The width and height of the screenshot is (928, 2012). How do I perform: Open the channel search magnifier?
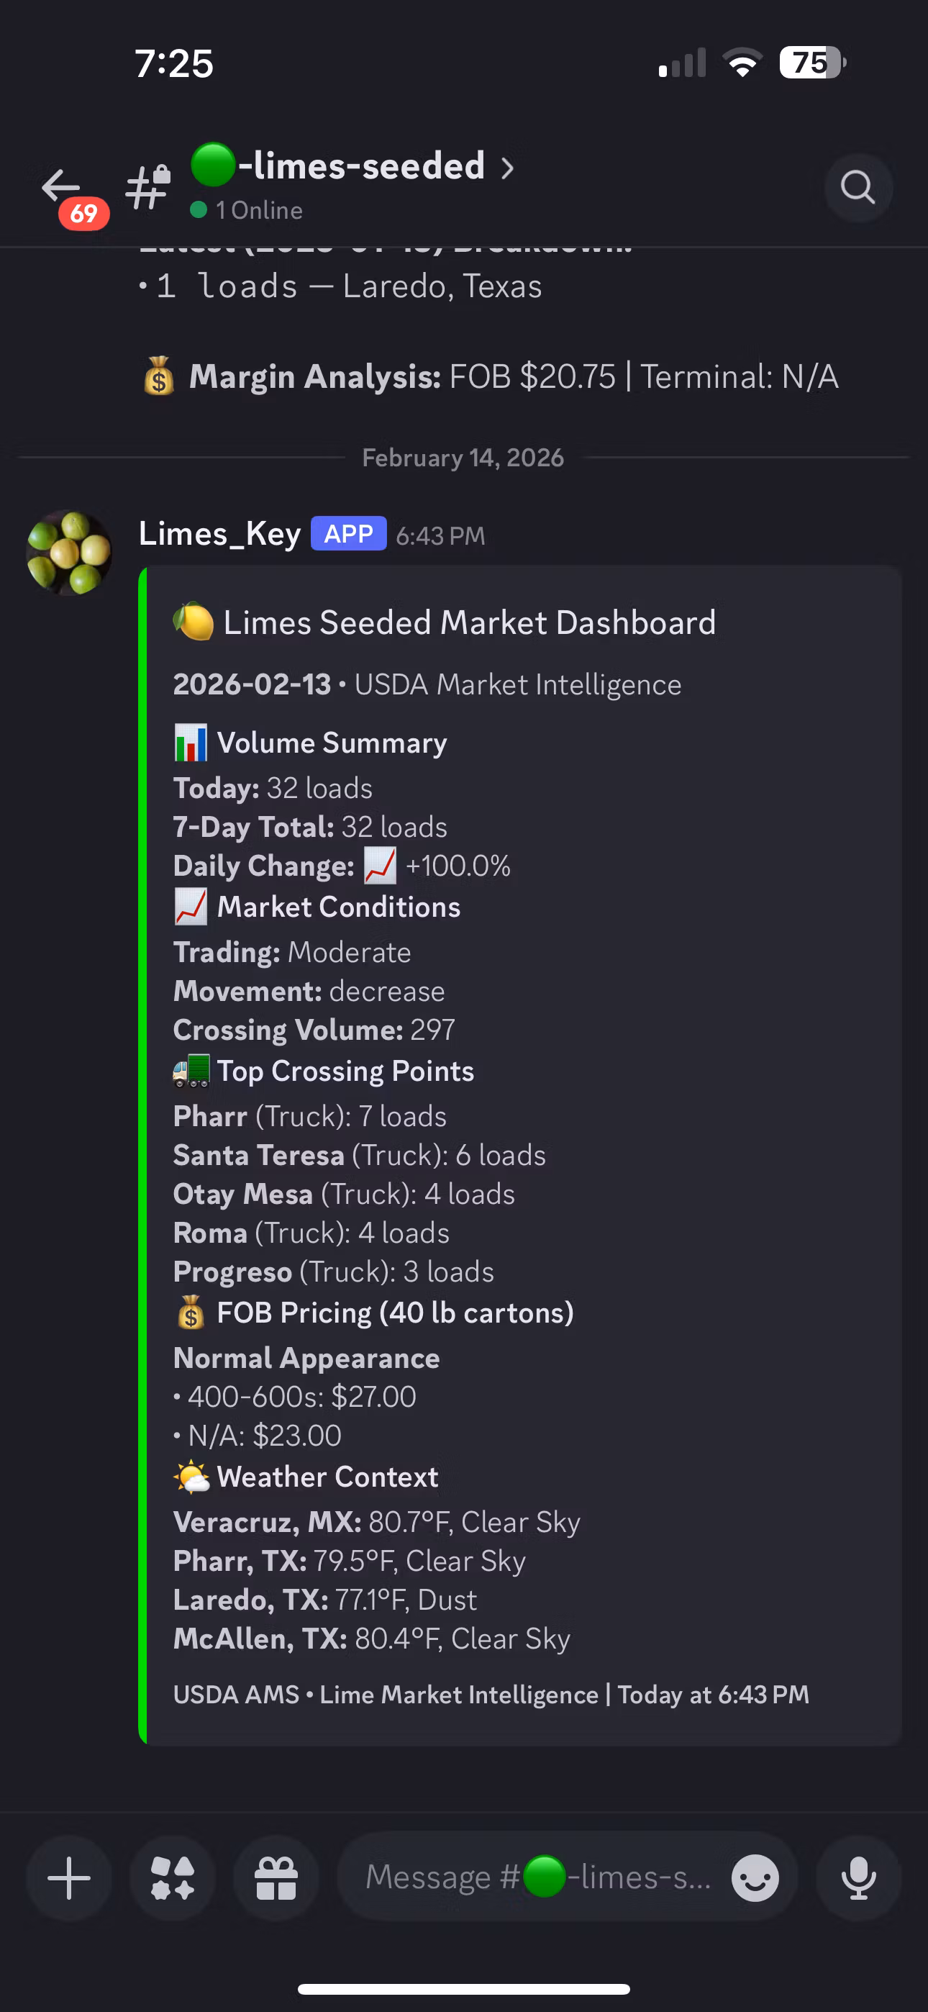(858, 187)
